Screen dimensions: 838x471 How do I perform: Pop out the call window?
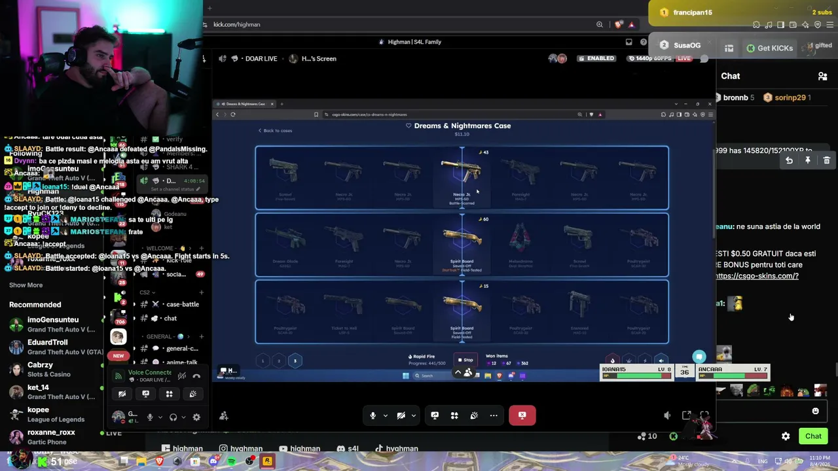click(x=686, y=415)
